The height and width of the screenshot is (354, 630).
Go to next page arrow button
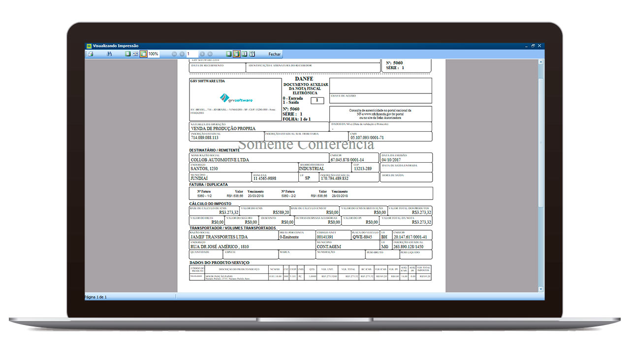pos(202,54)
